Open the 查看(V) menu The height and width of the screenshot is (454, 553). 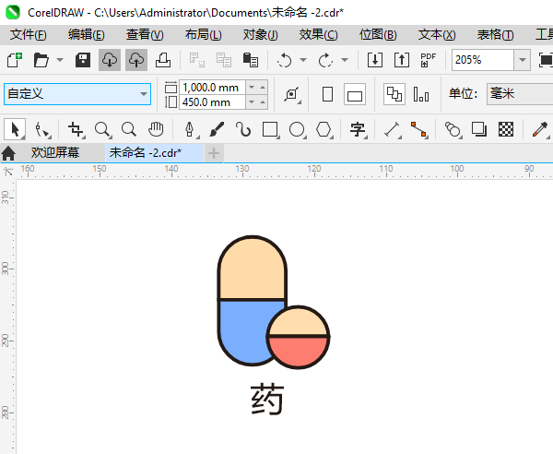(145, 34)
